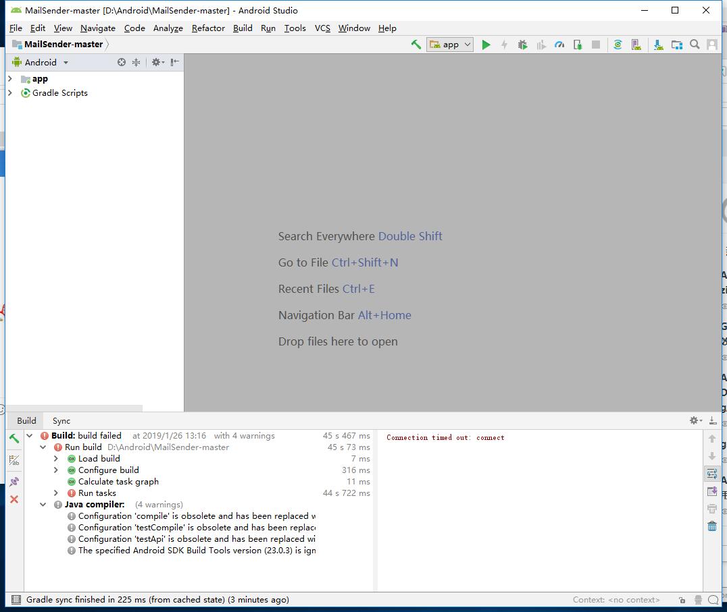The height and width of the screenshot is (612, 727).
Task: Click tool windows toggle in status bar corner
Action: [16, 600]
